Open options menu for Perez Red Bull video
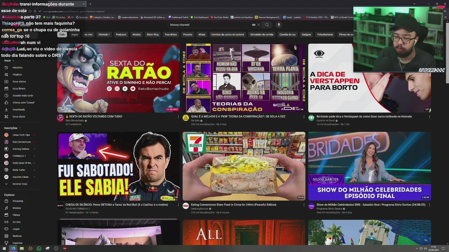This screenshot has height=252, width=449. coord(179,205)
